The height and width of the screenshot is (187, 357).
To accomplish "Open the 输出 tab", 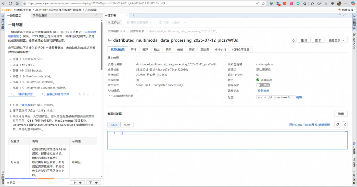I will (x=157, y=49).
